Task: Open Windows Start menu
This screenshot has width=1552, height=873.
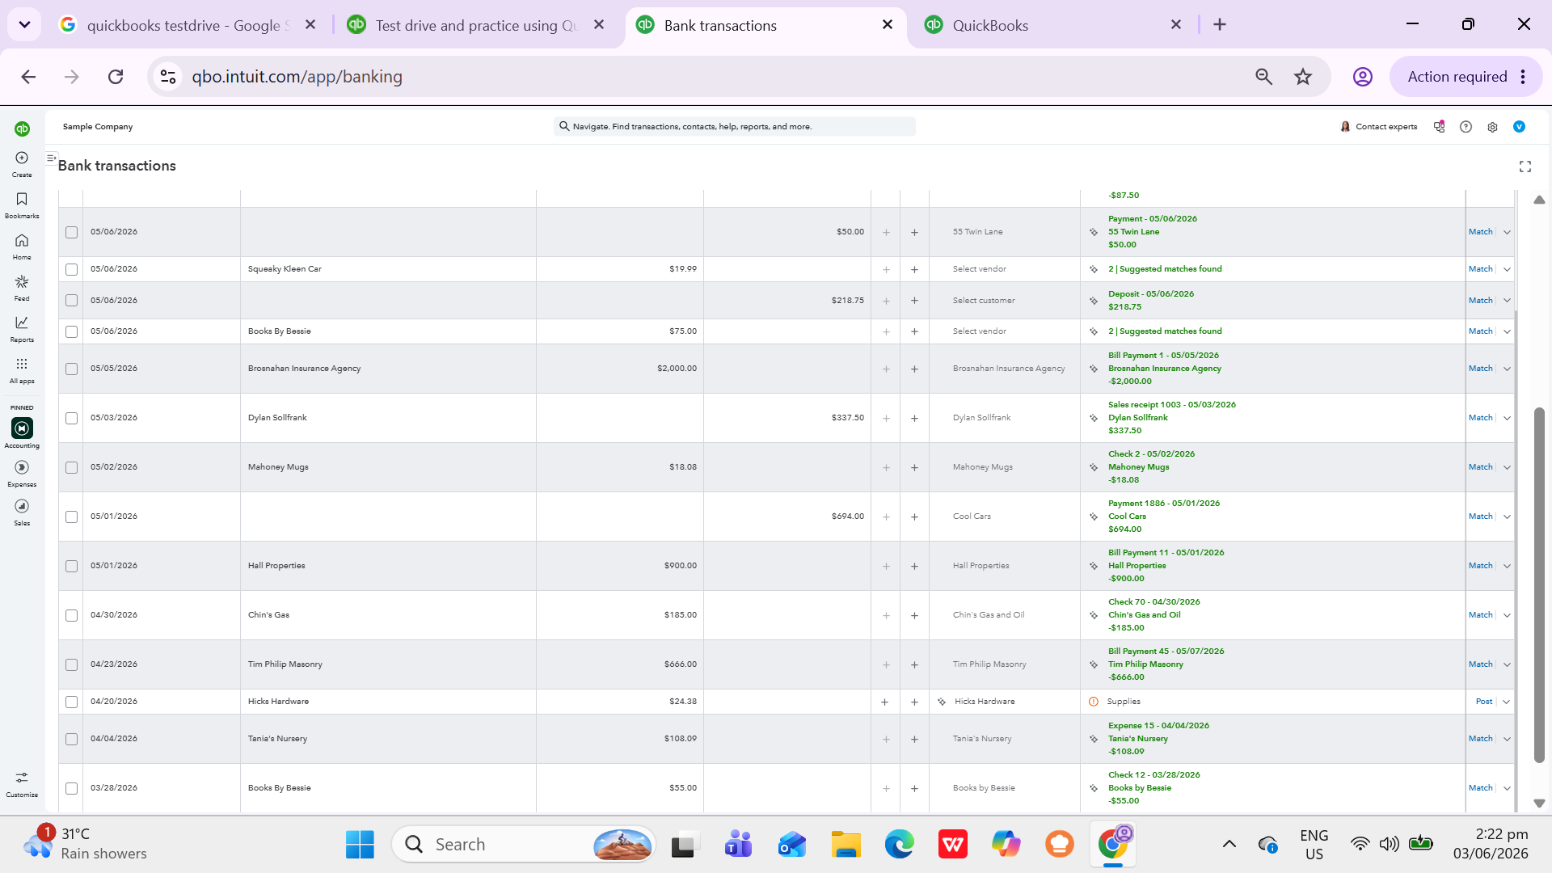Action: pos(360,845)
